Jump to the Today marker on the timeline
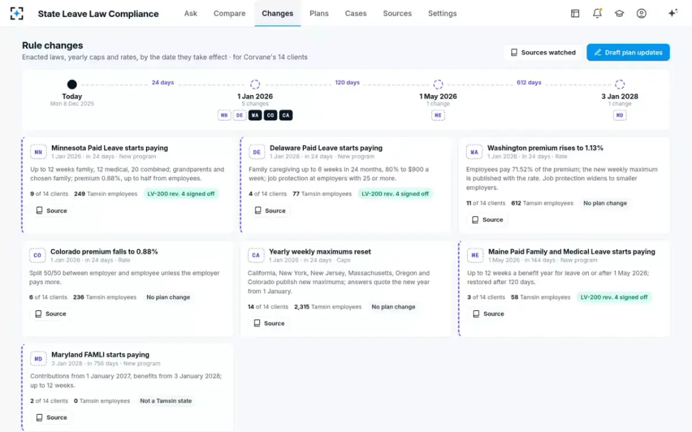The image size is (692, 432). (72, 85)
